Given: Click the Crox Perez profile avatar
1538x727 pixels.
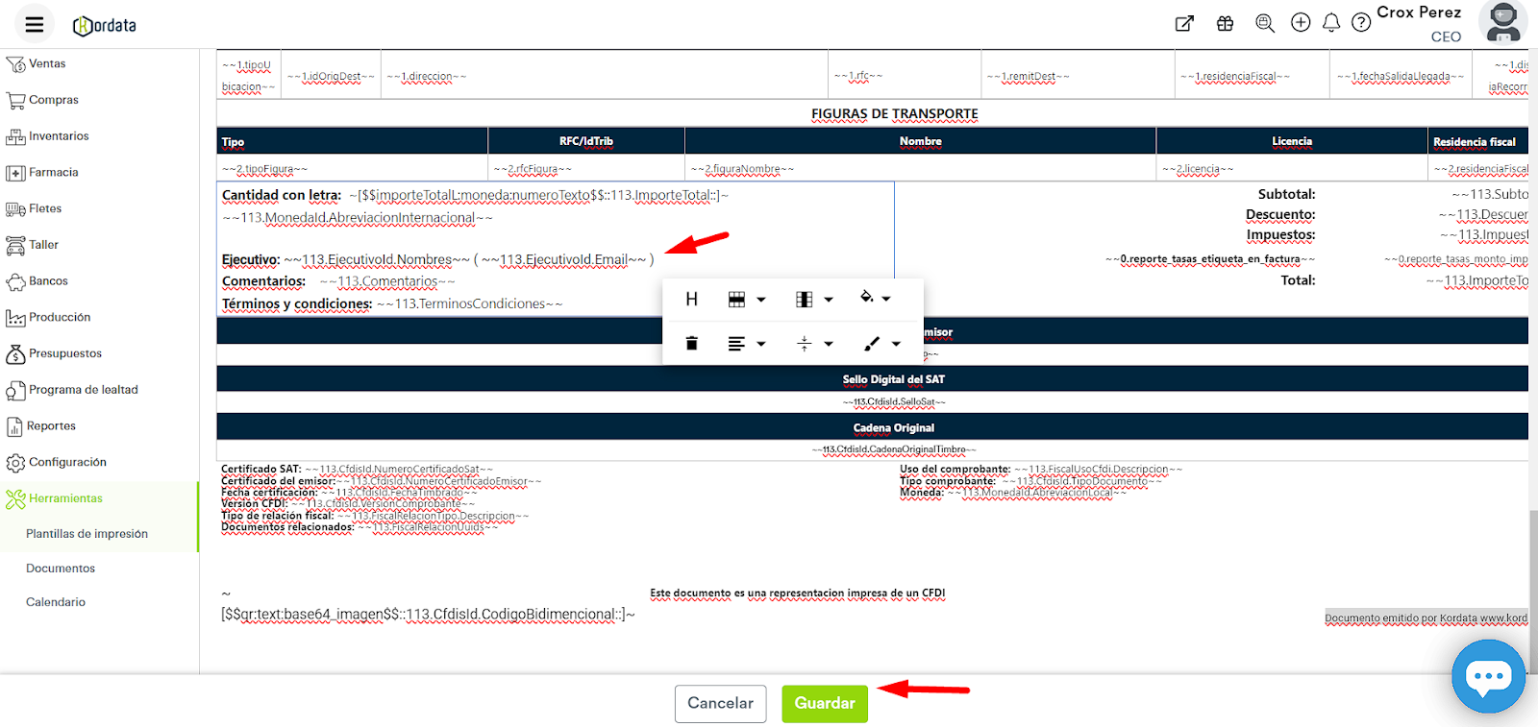Looking at the screenshot, I should (1502, 23).
